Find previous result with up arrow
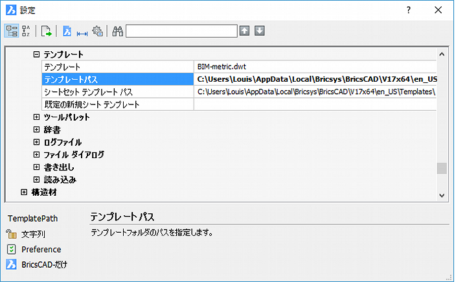Screen dimensions: 456x282 (245, 30)
